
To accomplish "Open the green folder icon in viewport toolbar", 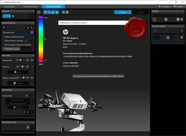I will [x=67, y=12].
